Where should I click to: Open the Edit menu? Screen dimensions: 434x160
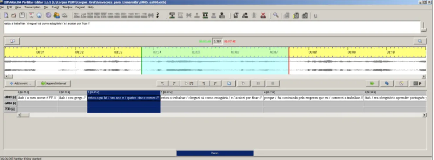9,7
